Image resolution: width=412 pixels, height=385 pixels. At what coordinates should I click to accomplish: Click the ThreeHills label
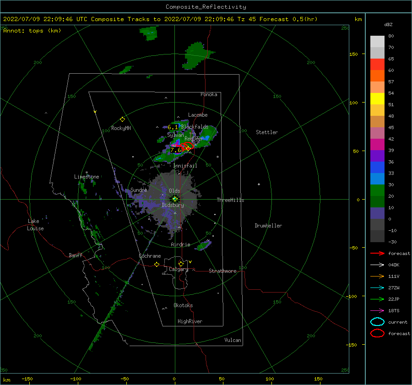pyautogui.click(x=230, y=200)
